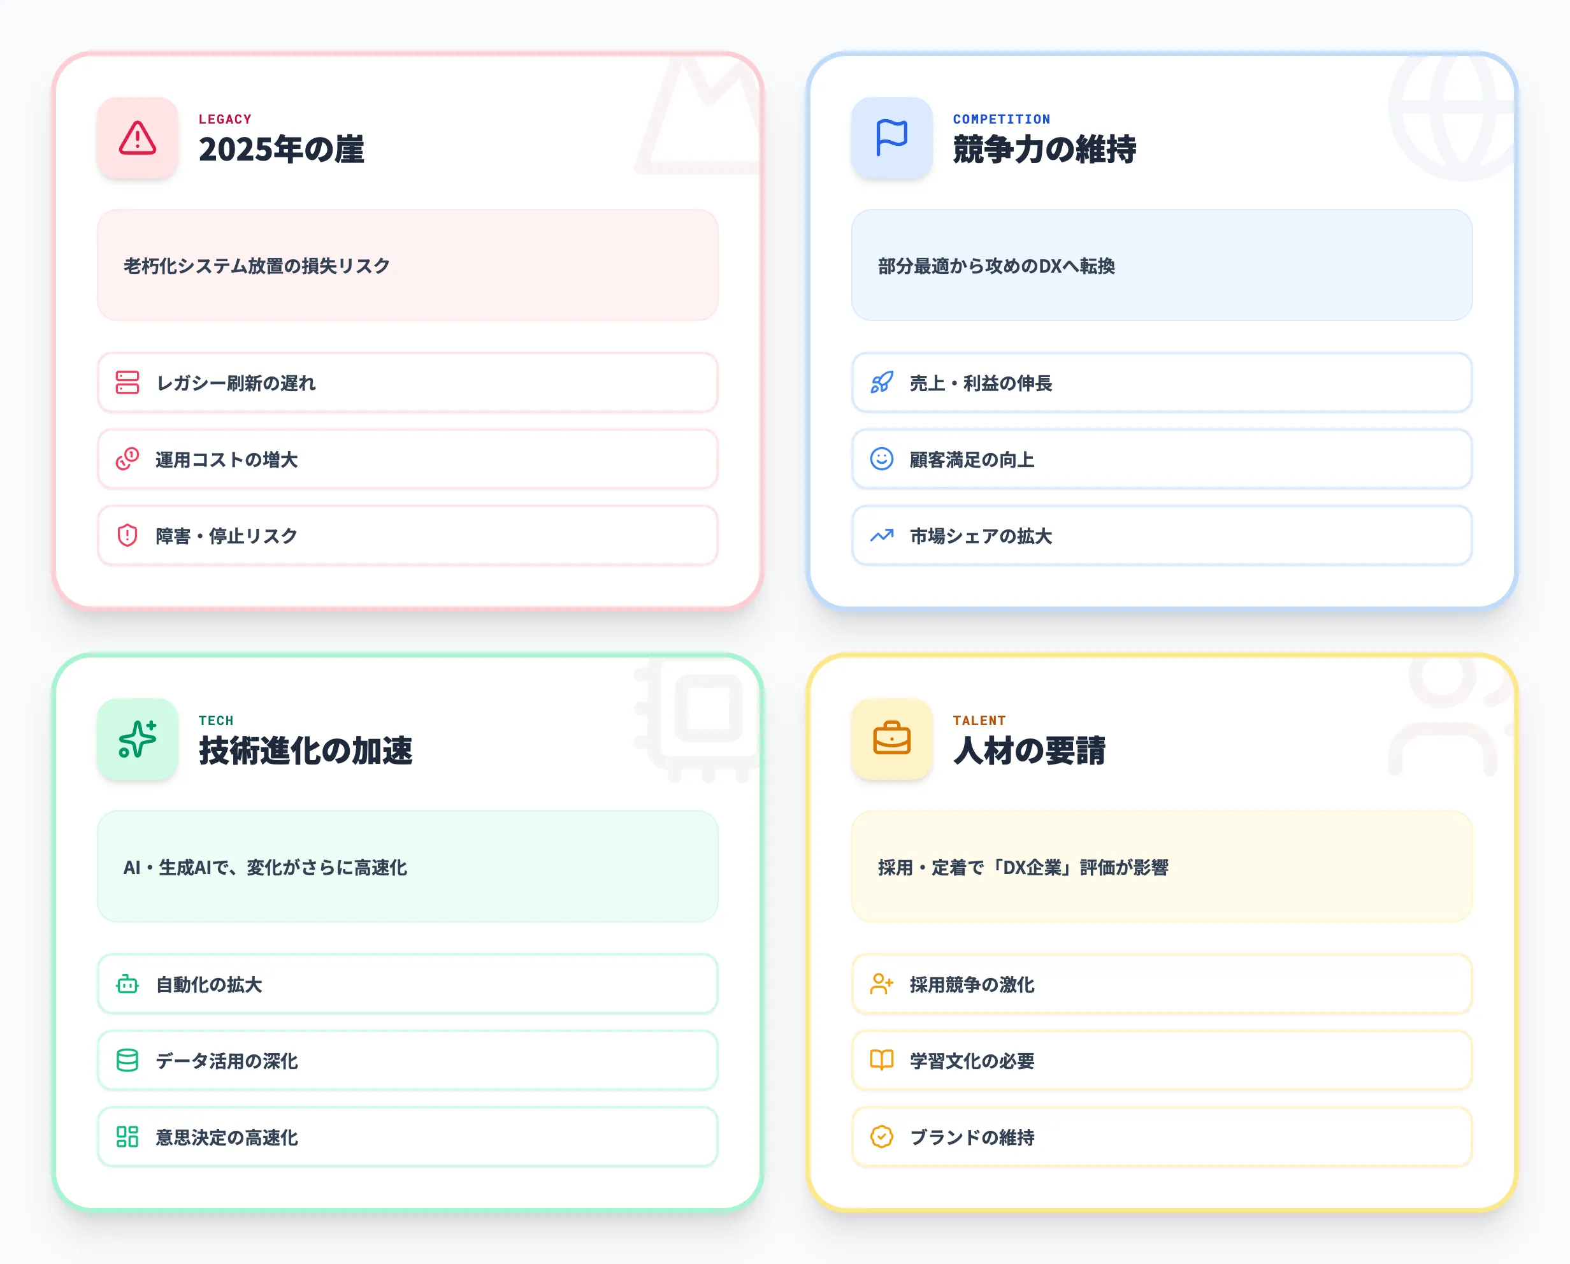Viewport: 1570px width, 1264px height.
Task: Click the LEGACY section label
Action: 225,118
